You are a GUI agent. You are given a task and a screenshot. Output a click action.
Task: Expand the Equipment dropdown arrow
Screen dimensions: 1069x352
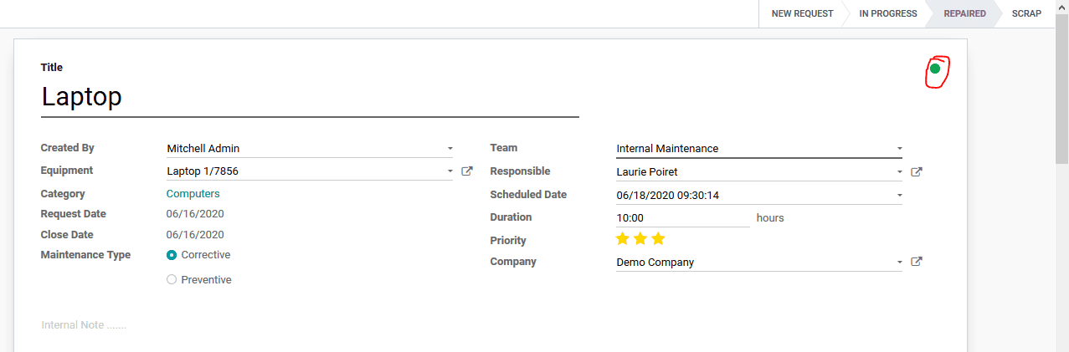450,171
